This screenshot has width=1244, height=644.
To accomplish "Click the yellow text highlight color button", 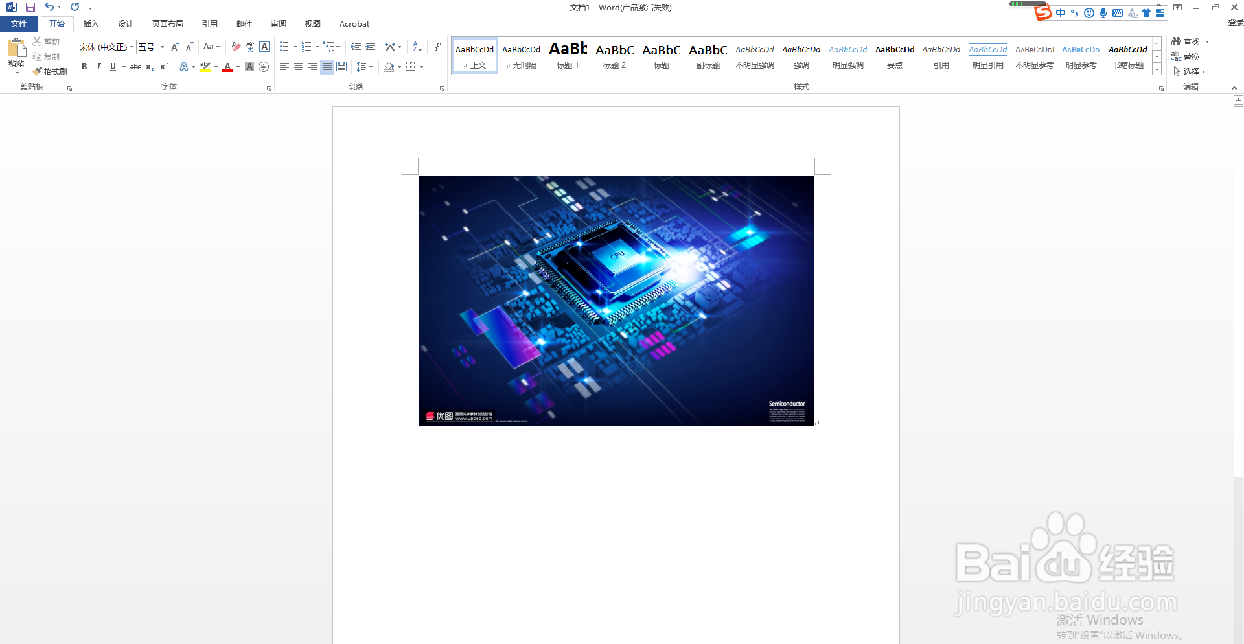I will pyautogui.click(x=205, y=67).
